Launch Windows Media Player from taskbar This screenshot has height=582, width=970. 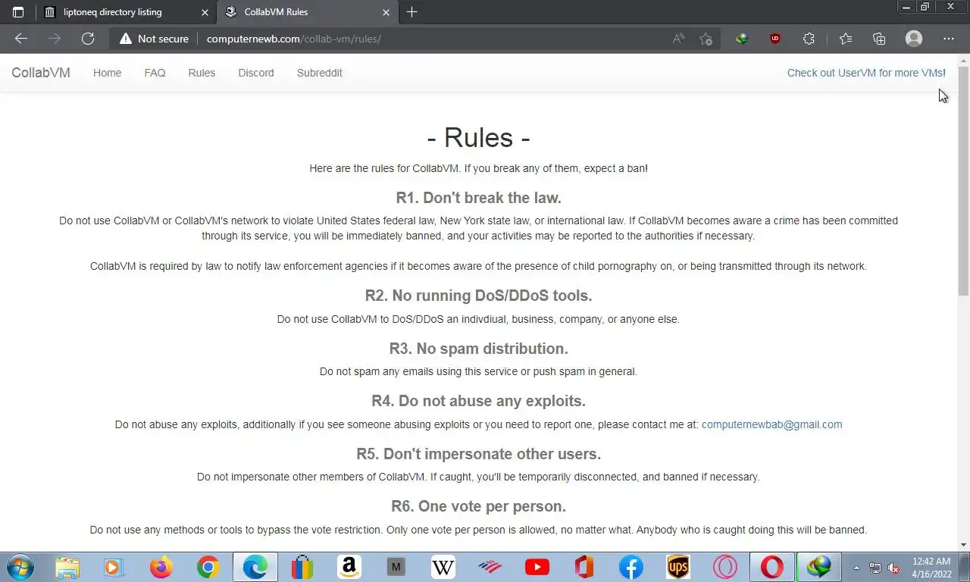114,567
